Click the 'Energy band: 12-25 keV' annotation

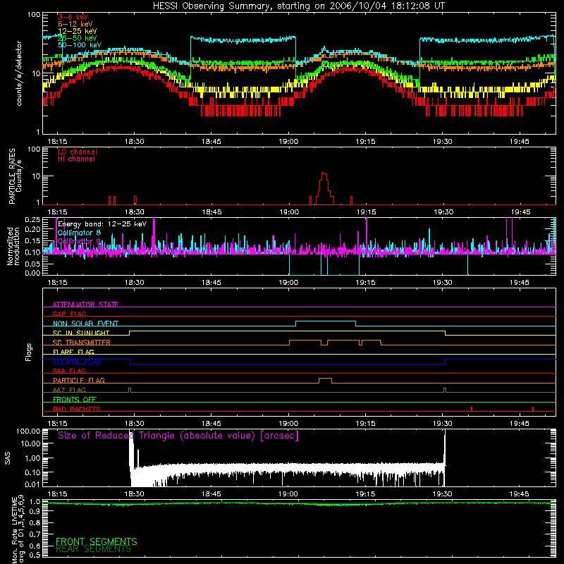coord(102,224)
